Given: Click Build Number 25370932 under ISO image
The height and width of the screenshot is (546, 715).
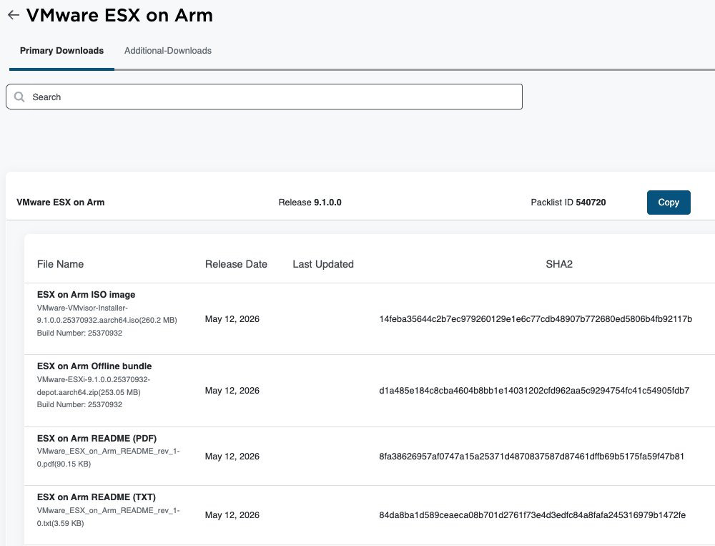Looking at the screenshot, I should (x=79, y=333).
